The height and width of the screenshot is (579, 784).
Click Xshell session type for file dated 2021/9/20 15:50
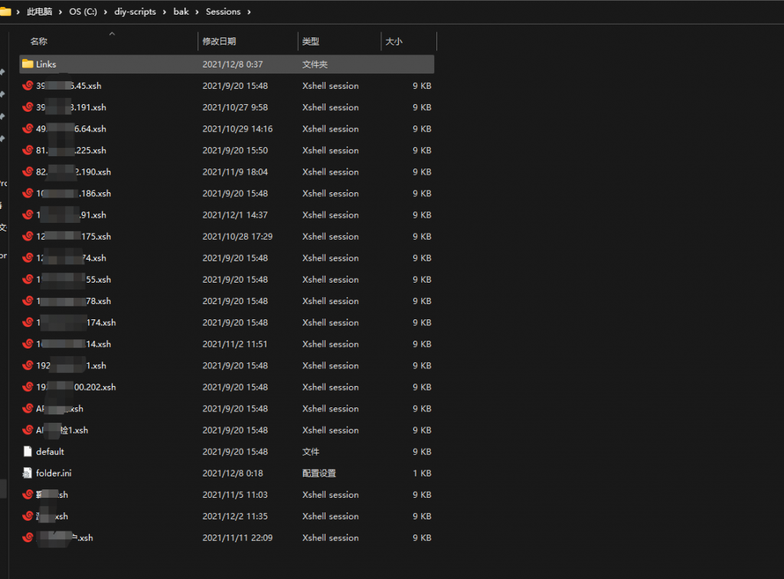click(x=331, y=150)
